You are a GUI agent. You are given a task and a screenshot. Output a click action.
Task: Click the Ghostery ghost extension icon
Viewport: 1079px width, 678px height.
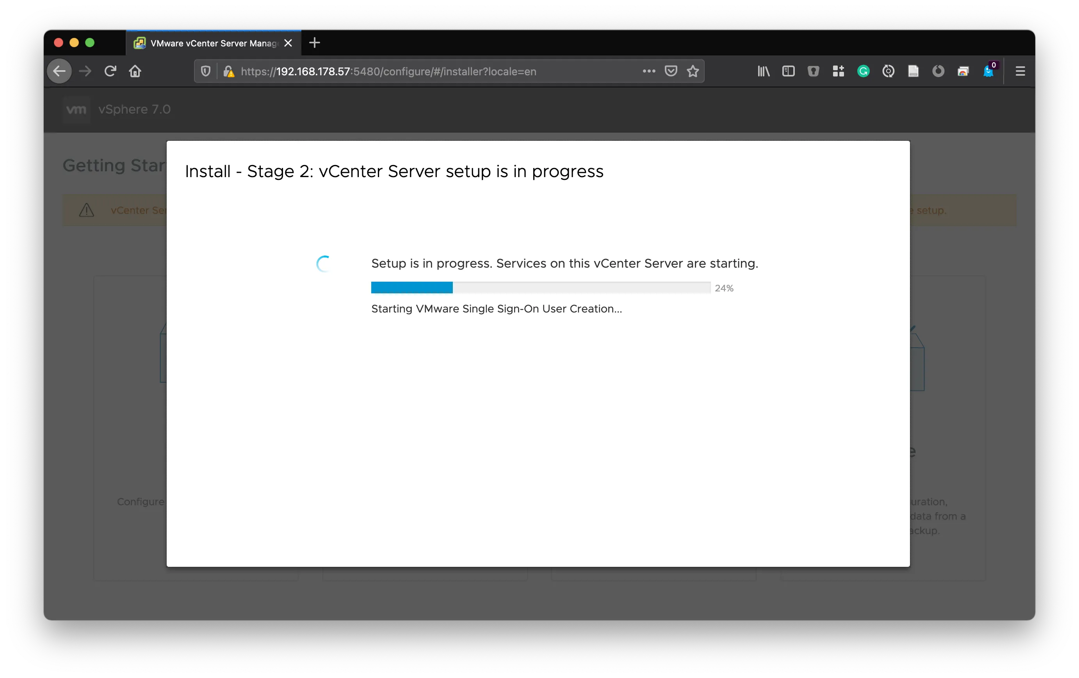point(988,71)
